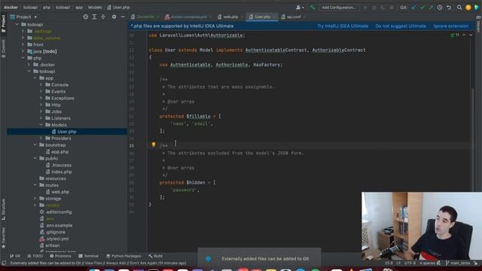Go to previous highlighted problem arrow

click(x=464, y=35)
